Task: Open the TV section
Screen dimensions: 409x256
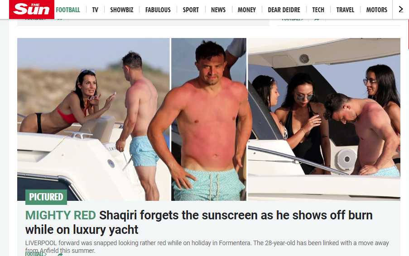Action: (95, 10)
